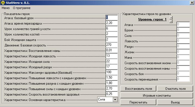This screenshot has width=195, height=107.
Task: Click the Сила output field in level panel
Action: [x=183, y=35]
